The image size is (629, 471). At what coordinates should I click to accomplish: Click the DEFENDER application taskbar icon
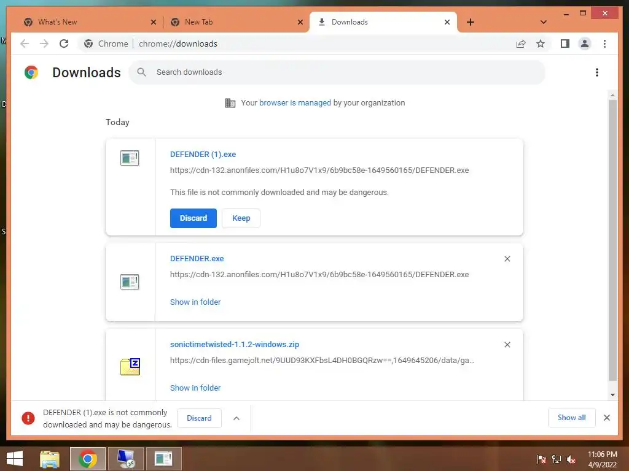tap(163, 459)
